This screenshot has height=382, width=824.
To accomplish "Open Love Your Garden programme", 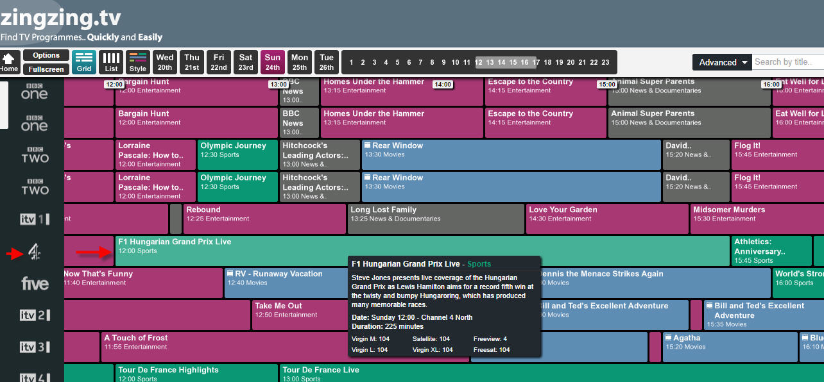I will coord(607,219).
